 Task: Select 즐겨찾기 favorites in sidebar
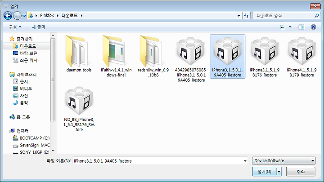[x=21, y=39]
